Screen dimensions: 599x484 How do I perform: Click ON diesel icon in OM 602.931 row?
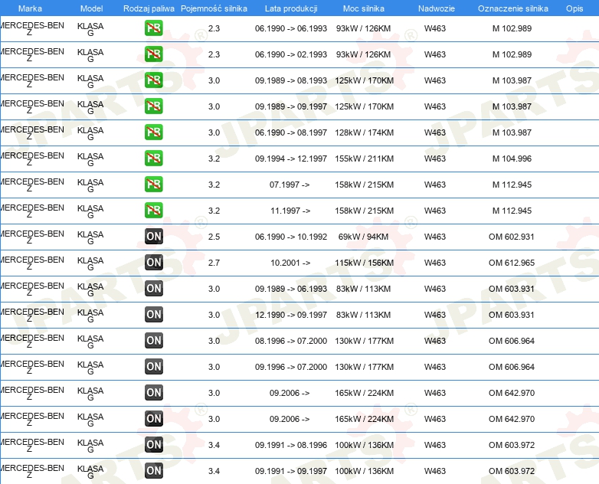pos(153,237)
